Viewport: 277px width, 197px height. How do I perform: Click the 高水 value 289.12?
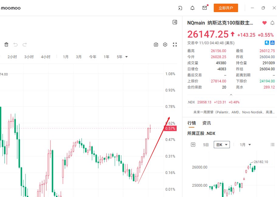(x=269, y=87)
